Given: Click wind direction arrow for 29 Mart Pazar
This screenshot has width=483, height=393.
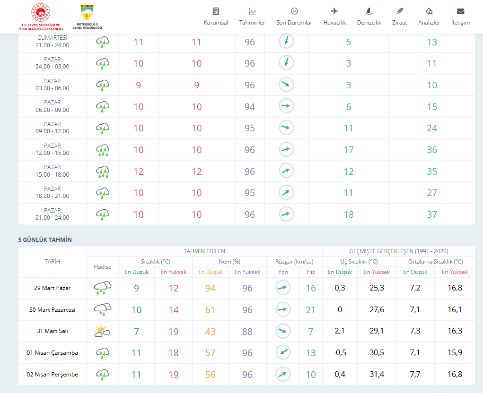Looking at the screenshot, I should tap(283, 288).
